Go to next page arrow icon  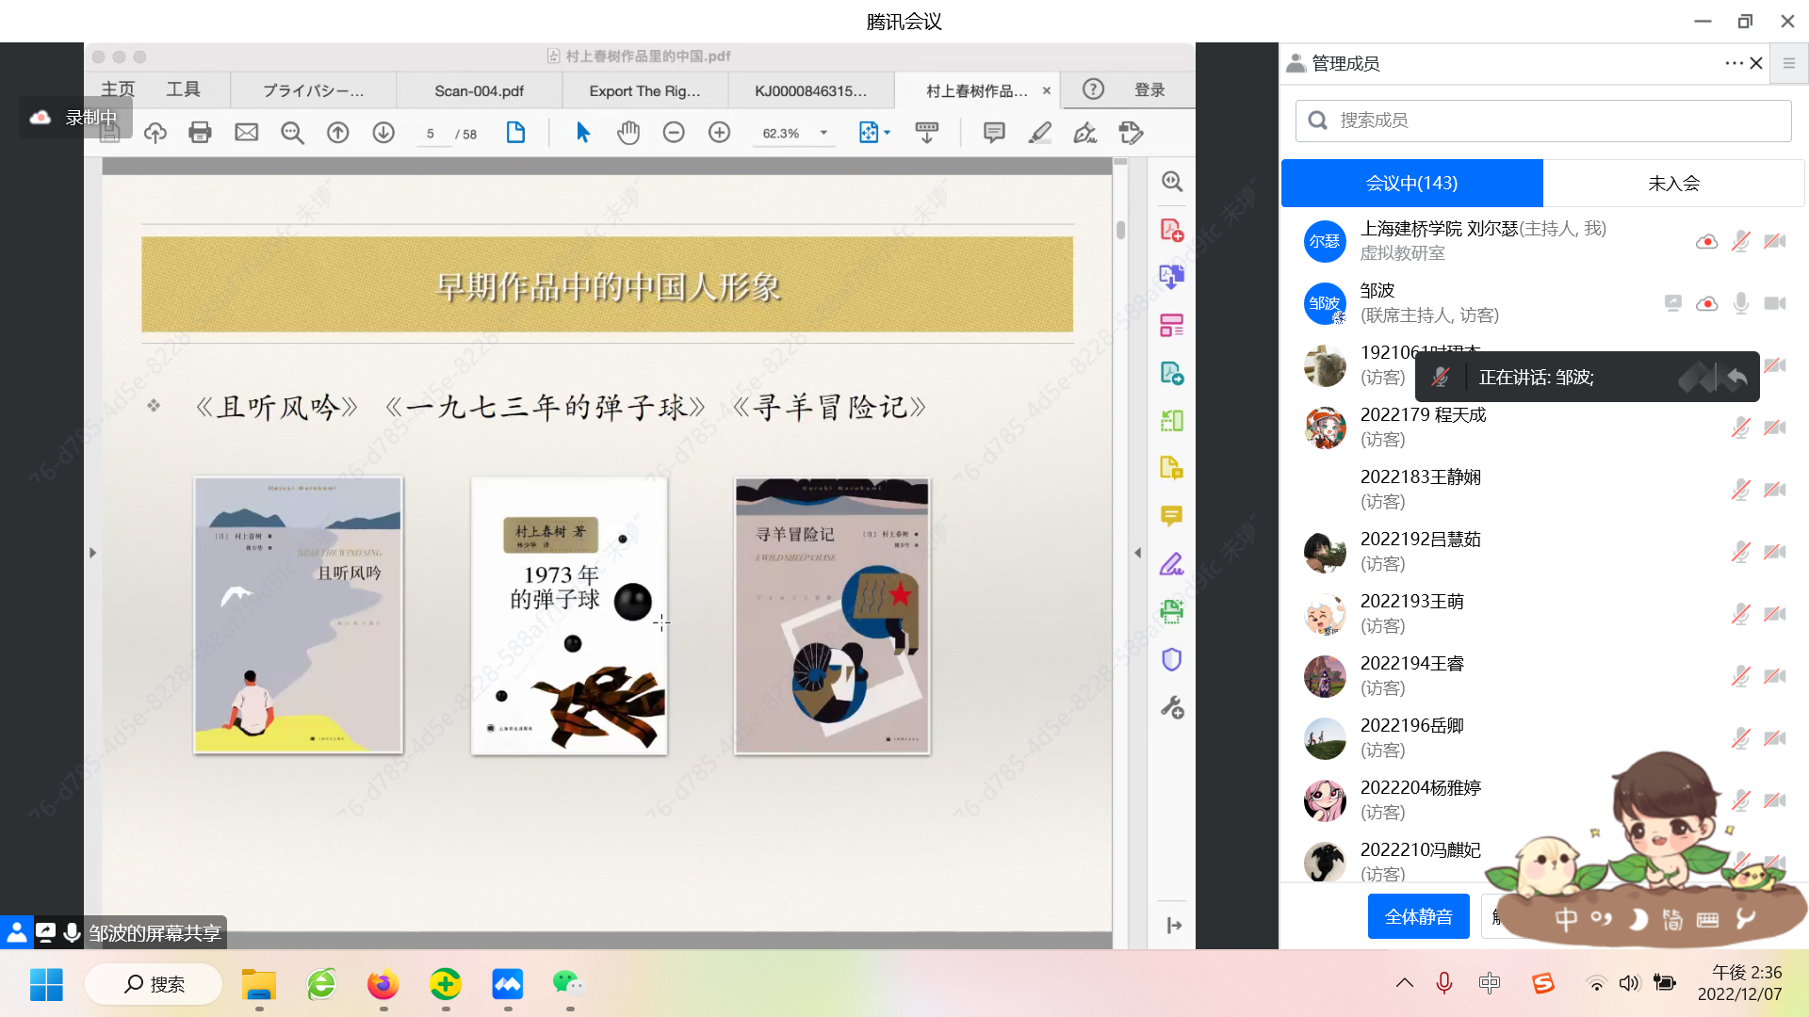tap(383, 133)
